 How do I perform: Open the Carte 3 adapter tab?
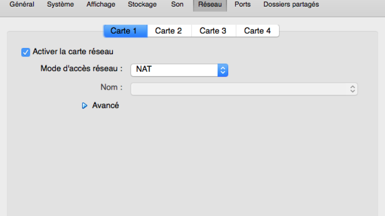pyautogui.click(x=213, y=31)
